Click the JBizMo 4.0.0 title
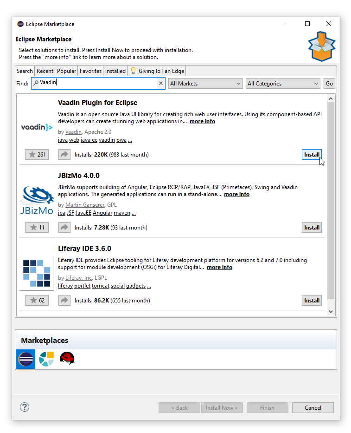This screenshot has width=351, height=433. [79, 175]
